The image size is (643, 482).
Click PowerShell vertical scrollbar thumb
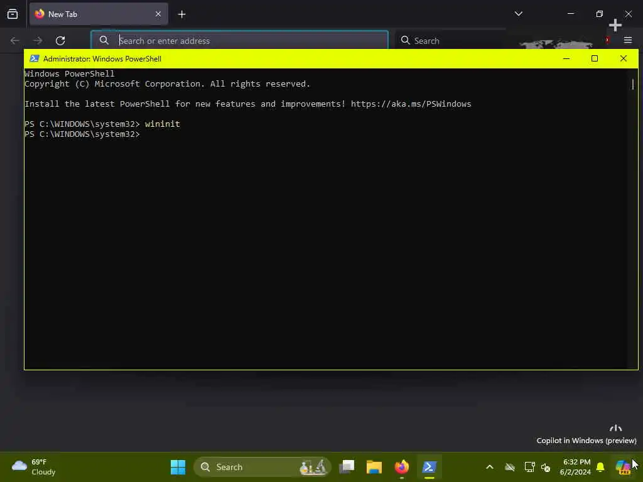633,85
